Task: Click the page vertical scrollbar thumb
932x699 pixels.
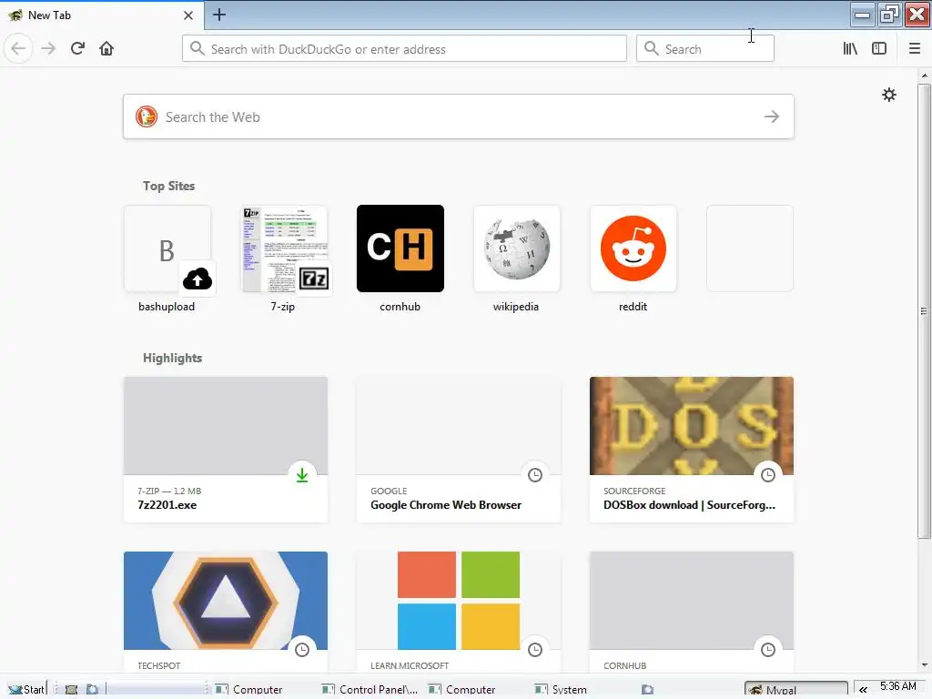Action: point(924,311)
